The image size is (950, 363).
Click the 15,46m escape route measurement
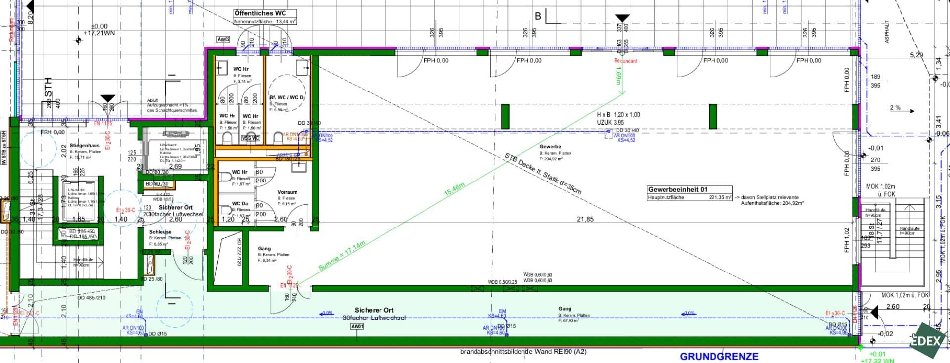click(454, 189)
